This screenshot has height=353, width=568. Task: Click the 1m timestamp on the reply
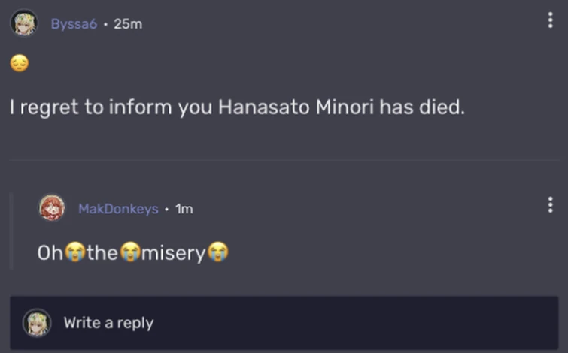point(184,209)
